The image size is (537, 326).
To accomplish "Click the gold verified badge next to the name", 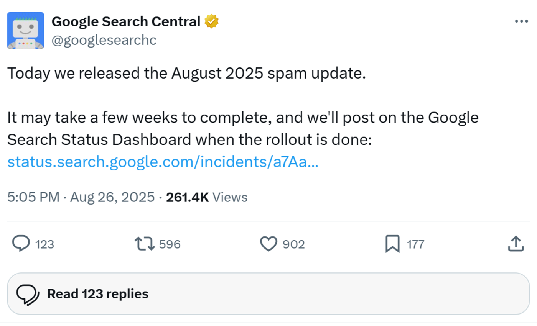I will point(211,21).
